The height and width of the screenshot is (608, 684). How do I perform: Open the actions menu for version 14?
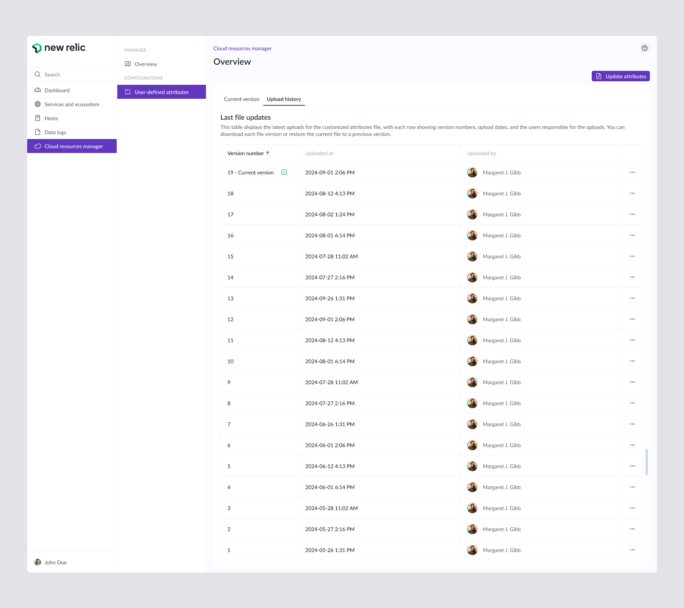[x=632, y=277]
